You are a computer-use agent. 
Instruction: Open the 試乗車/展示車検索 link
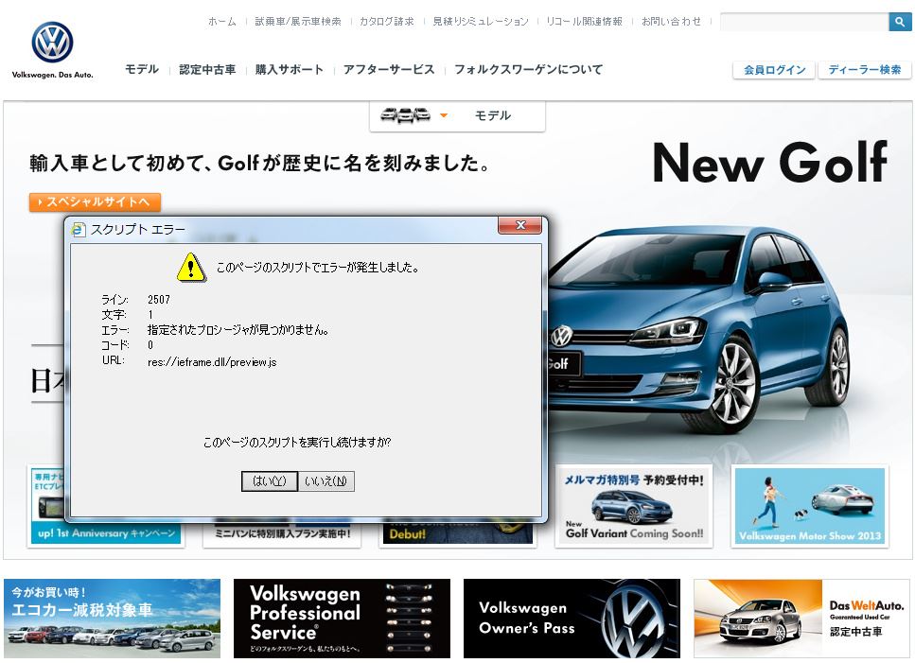coord(298,22)
